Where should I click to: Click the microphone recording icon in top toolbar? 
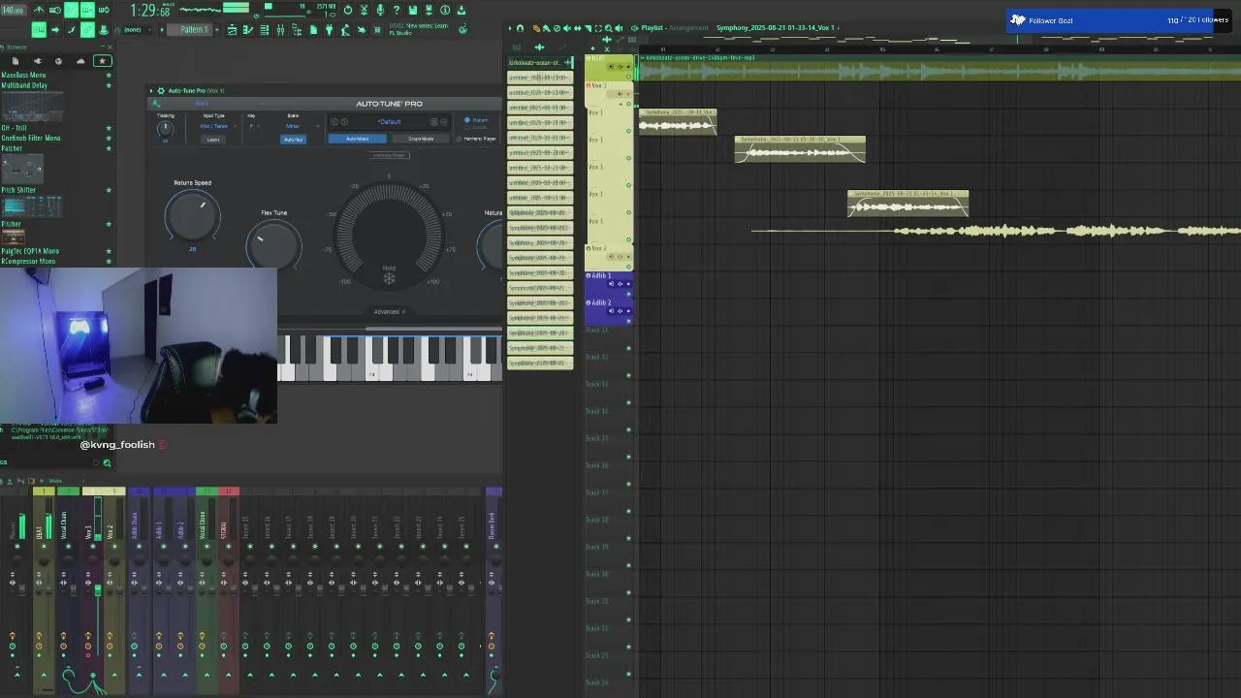[x=380, y=10]
